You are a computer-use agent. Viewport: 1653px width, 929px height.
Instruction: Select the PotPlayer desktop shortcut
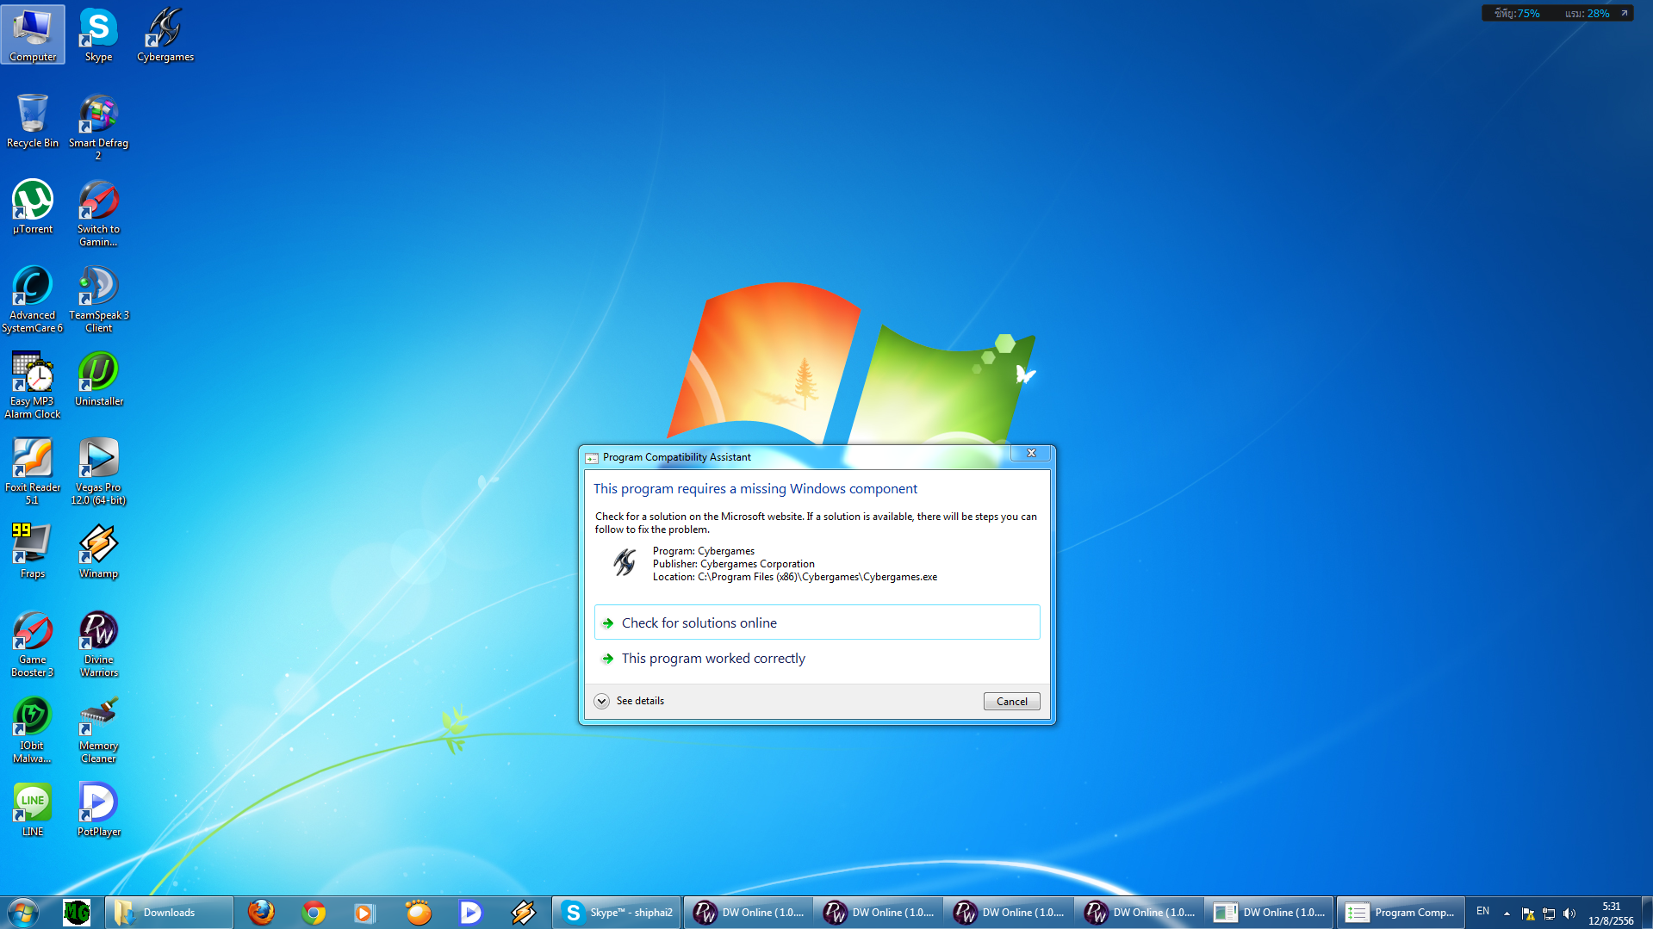pos(98,809)
